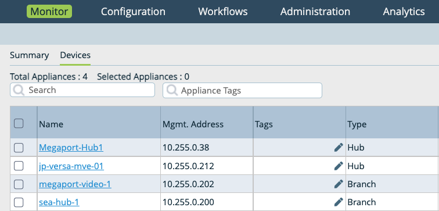Open the Analytics menu
The width and height of the screenshot is (439, 211).
click(404, 12)
